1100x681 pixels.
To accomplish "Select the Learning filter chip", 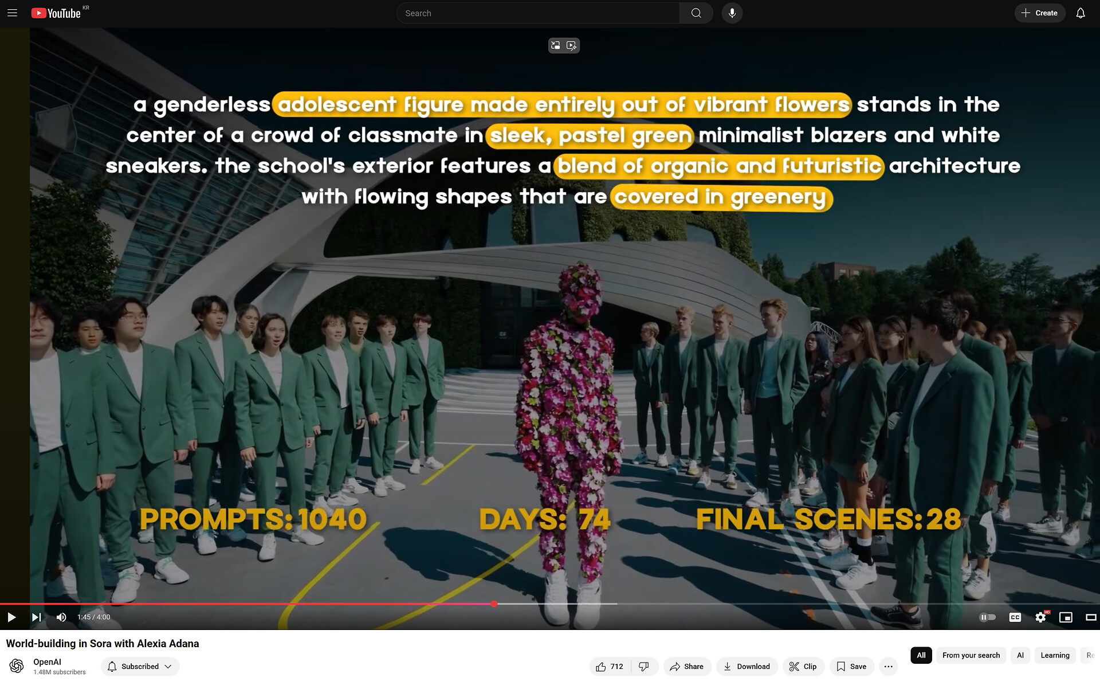I will [1054, 655].
